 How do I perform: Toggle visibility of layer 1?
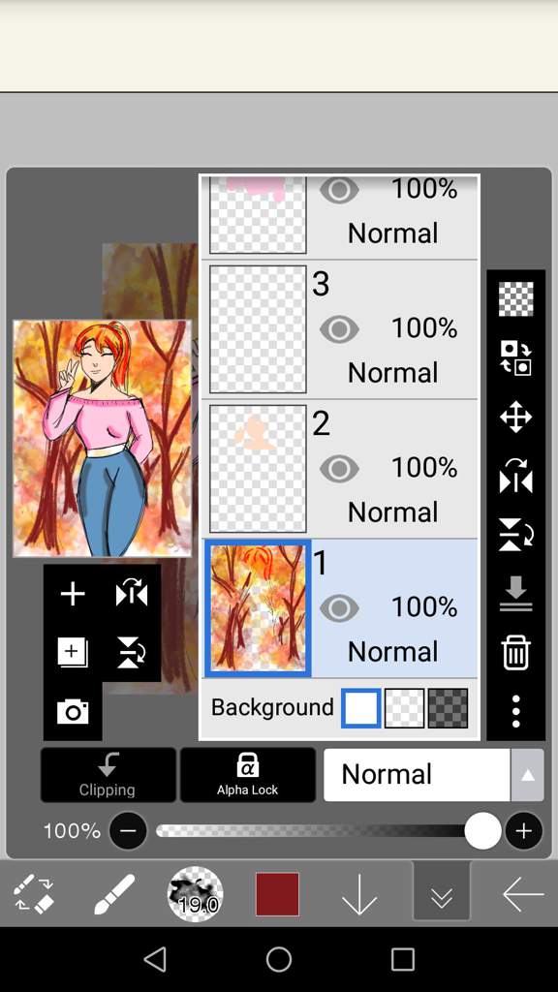(x=340, y=608)
